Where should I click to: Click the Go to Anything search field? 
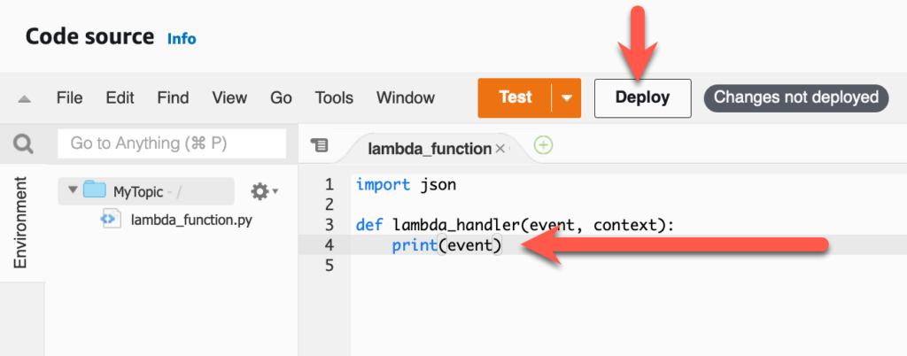[172, 143]
